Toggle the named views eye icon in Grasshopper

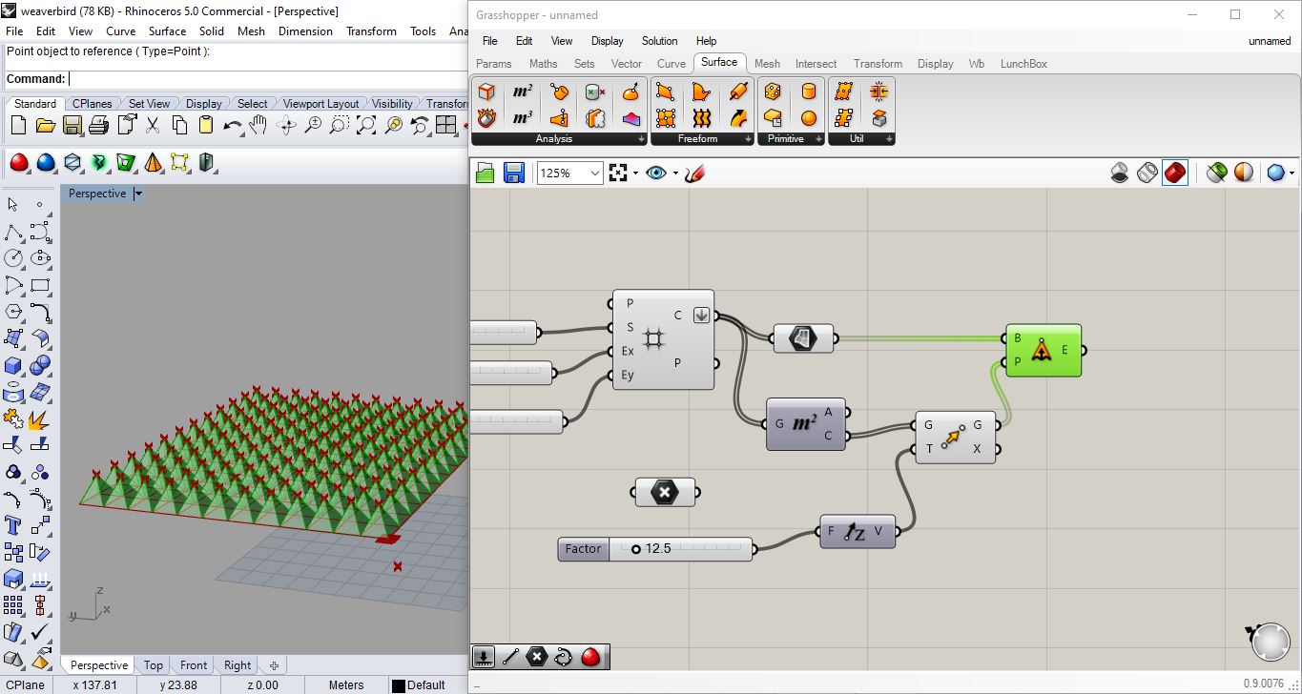coord(656,173)
